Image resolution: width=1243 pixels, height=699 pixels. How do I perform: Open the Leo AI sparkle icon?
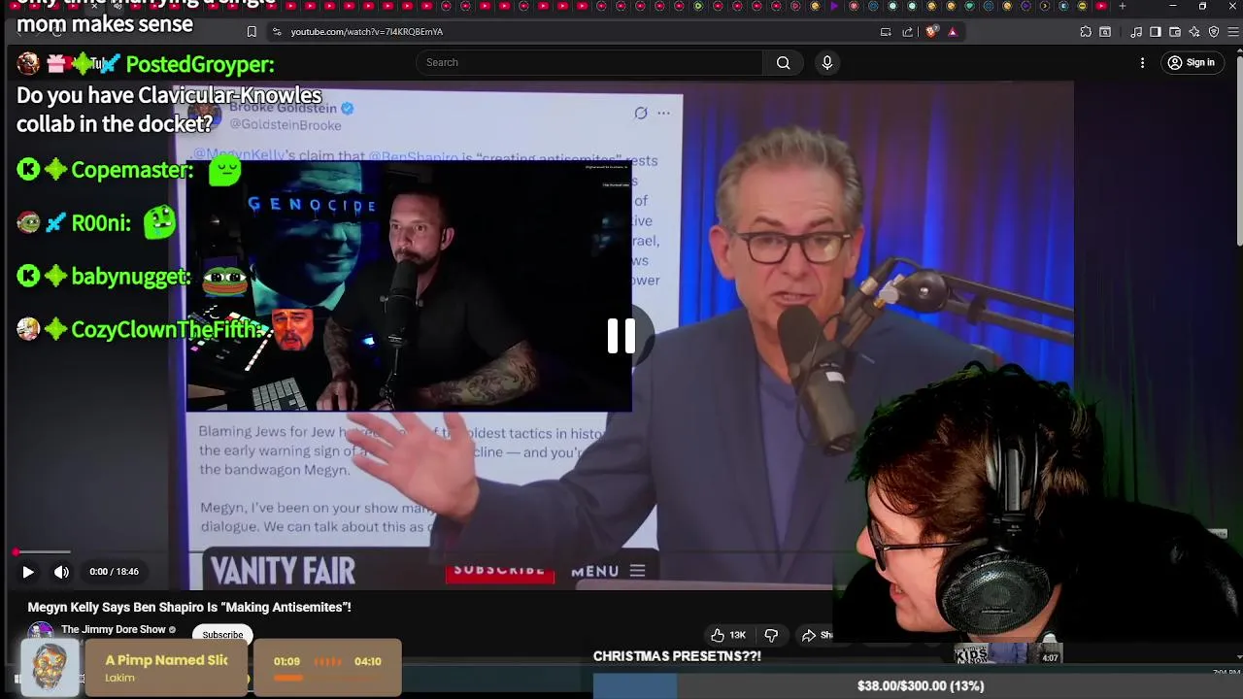tap(1194, 31)
